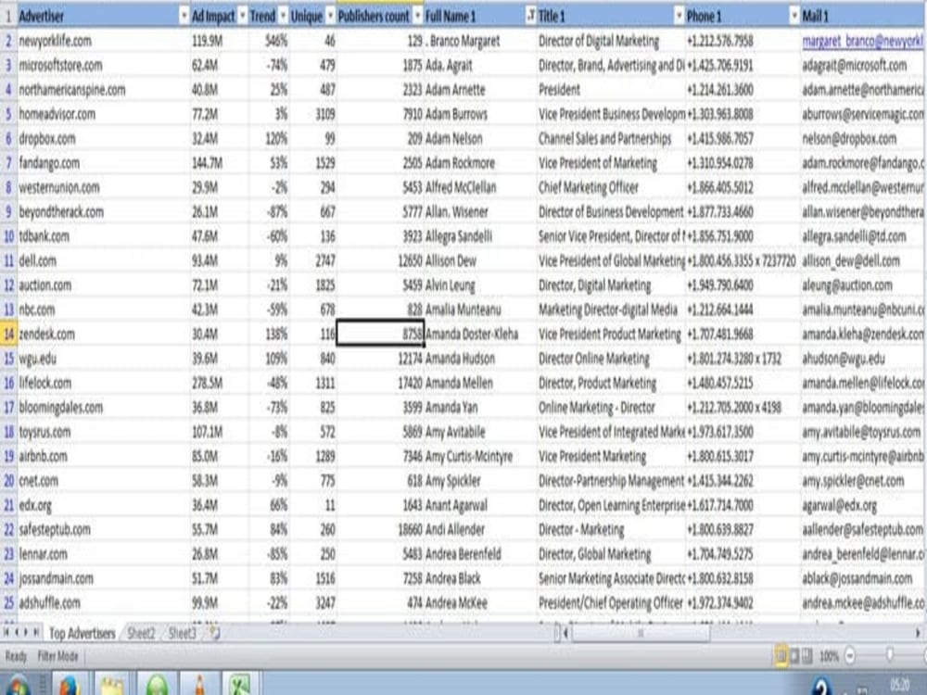Click the 100% zoom level indicator
Screen dimensions: 927x695
829,656
